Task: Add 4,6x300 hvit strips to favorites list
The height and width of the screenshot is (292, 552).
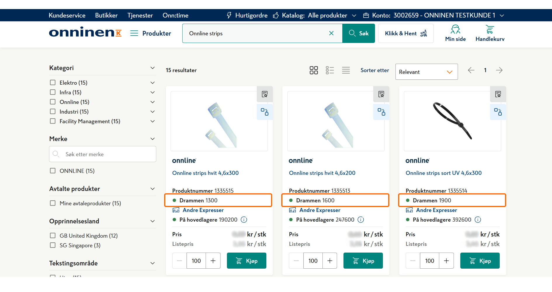Action: (265, 94)
